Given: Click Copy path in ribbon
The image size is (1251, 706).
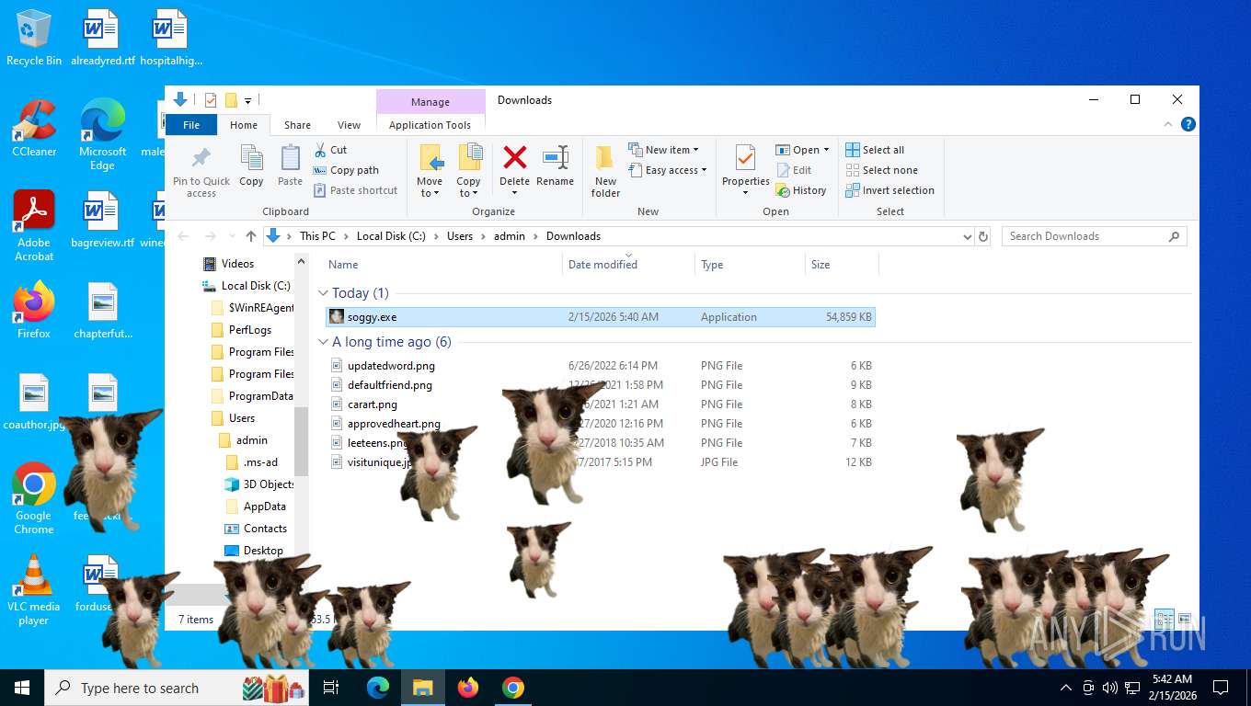Looking at the screenshot, I should [x=346, y=170].
